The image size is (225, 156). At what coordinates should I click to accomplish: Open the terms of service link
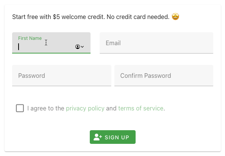point(141,108)
